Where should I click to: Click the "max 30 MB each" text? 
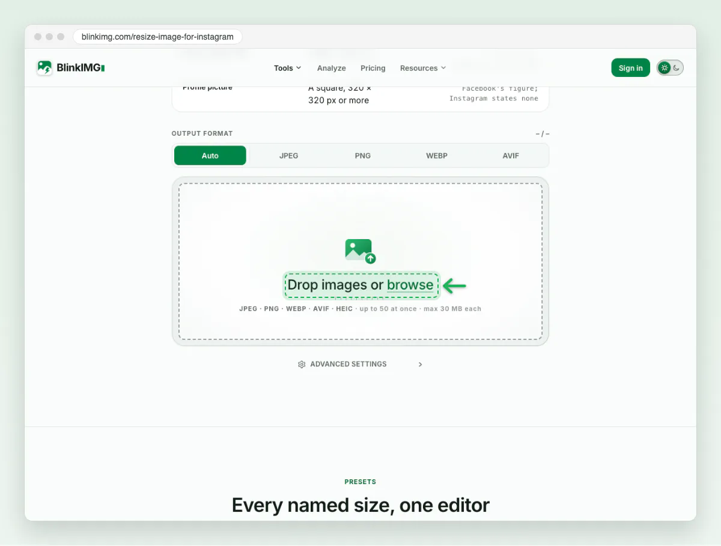[453, 309]
